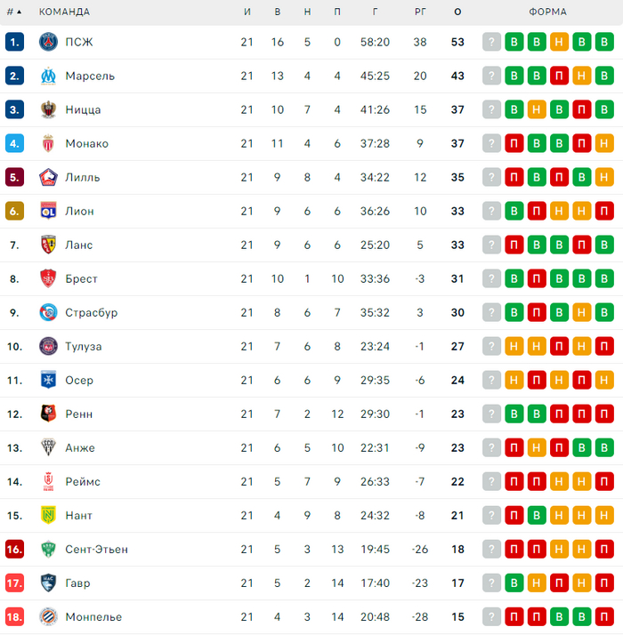Sort standings by the О points header
This screenshot has height=635, width=623.
tap(457, 12)
